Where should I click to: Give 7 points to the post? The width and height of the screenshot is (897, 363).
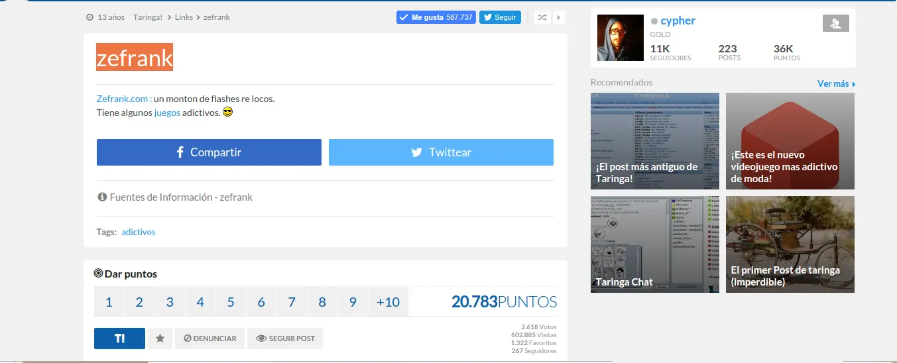click(292, 302)
